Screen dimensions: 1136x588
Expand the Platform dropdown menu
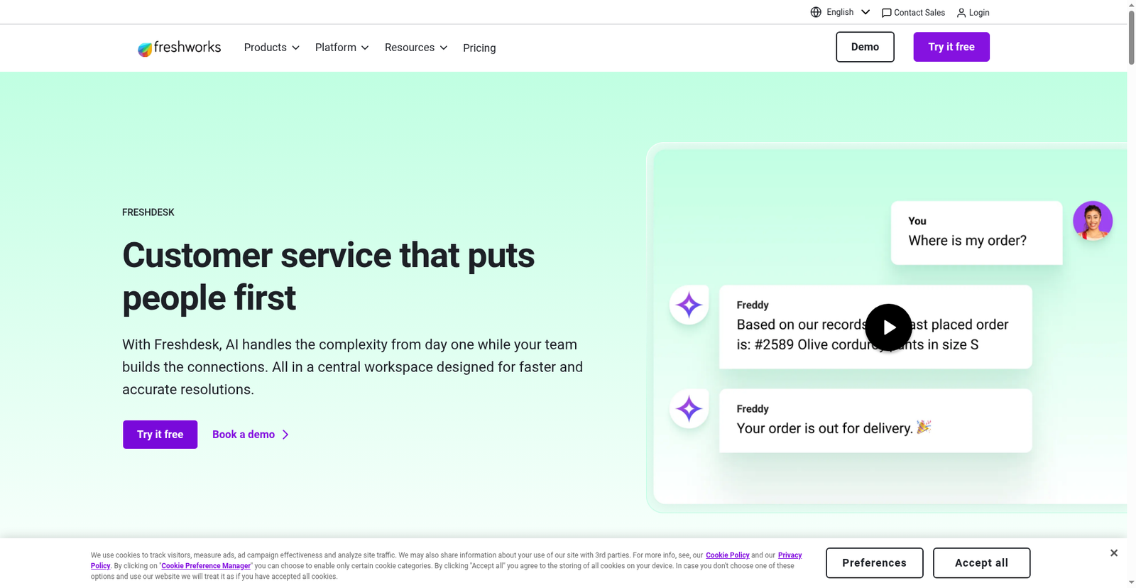pos(342,48)
